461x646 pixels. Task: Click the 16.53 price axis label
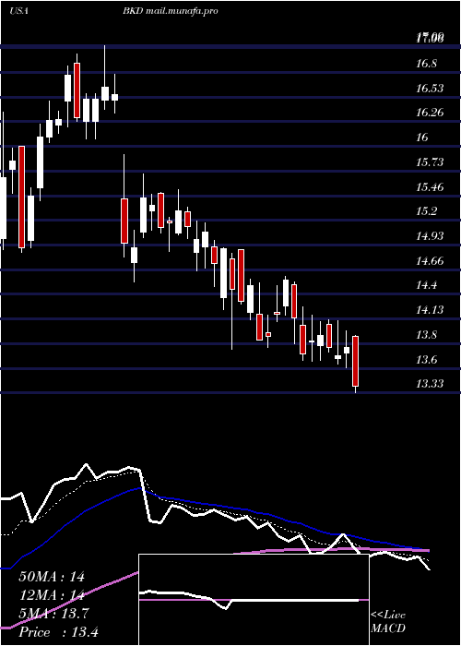(430, 89)
